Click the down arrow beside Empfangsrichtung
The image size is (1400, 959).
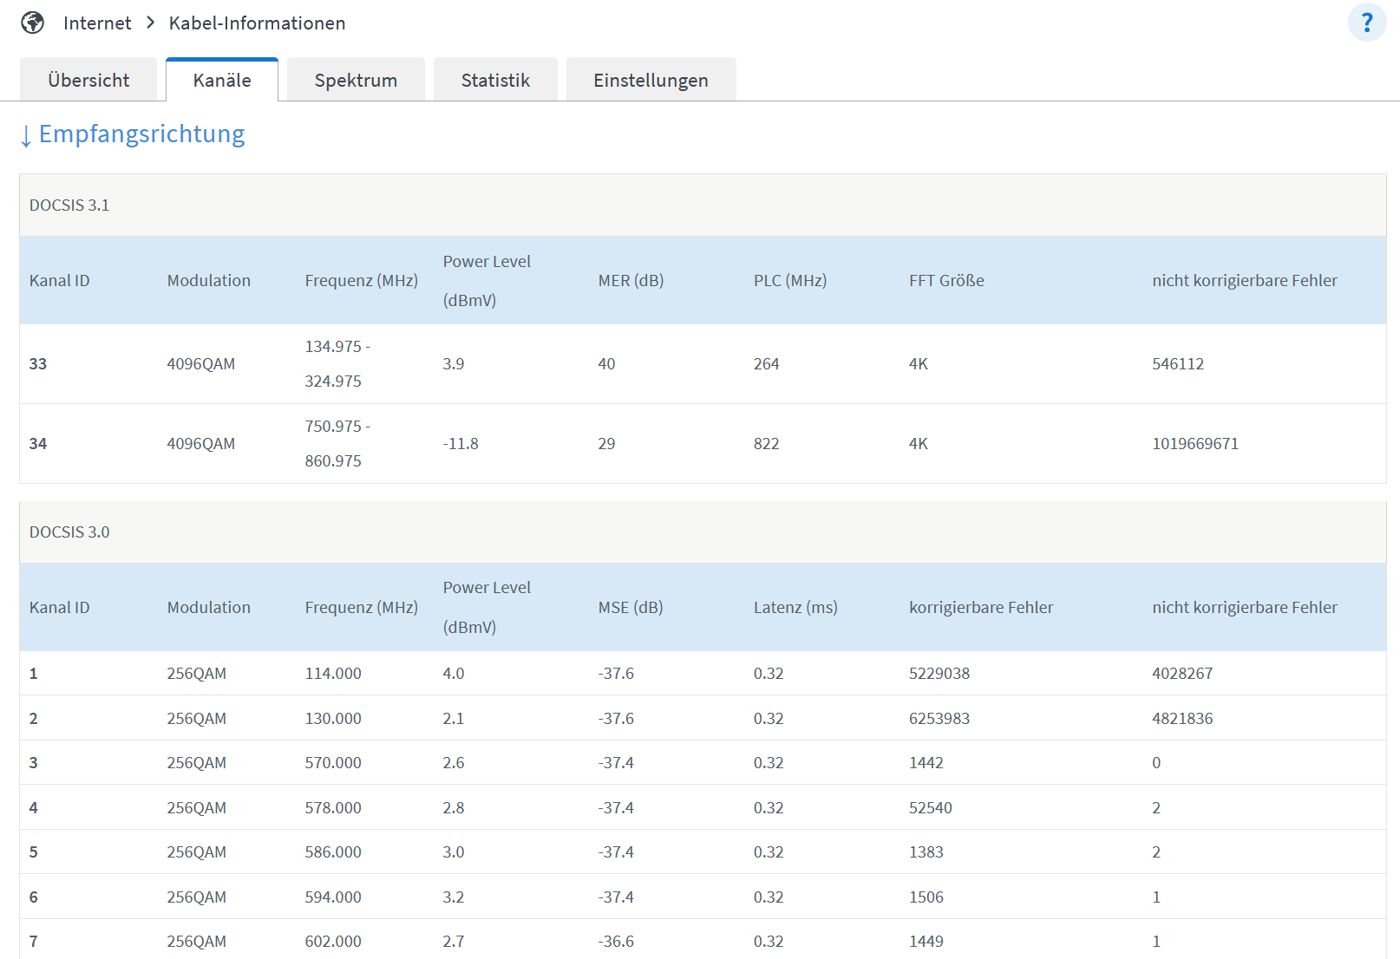click(x=26, y=136)
